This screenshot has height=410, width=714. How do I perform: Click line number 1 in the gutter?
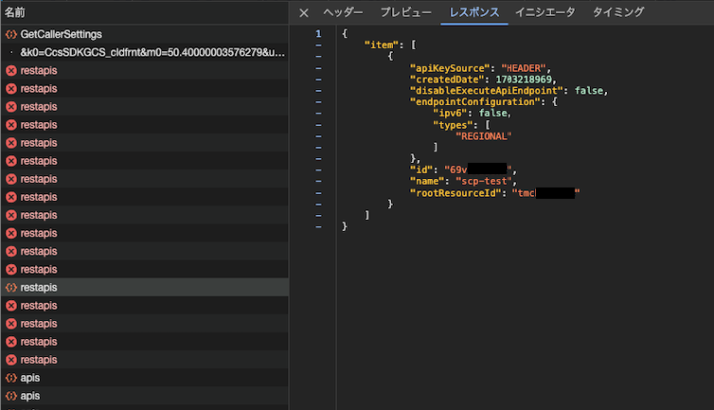coord(318,34)
